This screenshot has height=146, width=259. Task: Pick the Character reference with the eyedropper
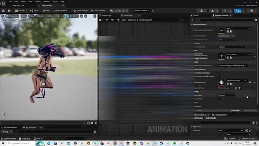[250, 130]
